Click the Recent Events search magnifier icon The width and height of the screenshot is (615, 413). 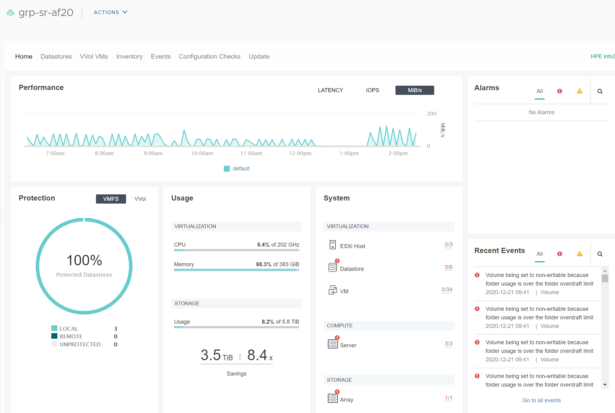pos(600,254)
